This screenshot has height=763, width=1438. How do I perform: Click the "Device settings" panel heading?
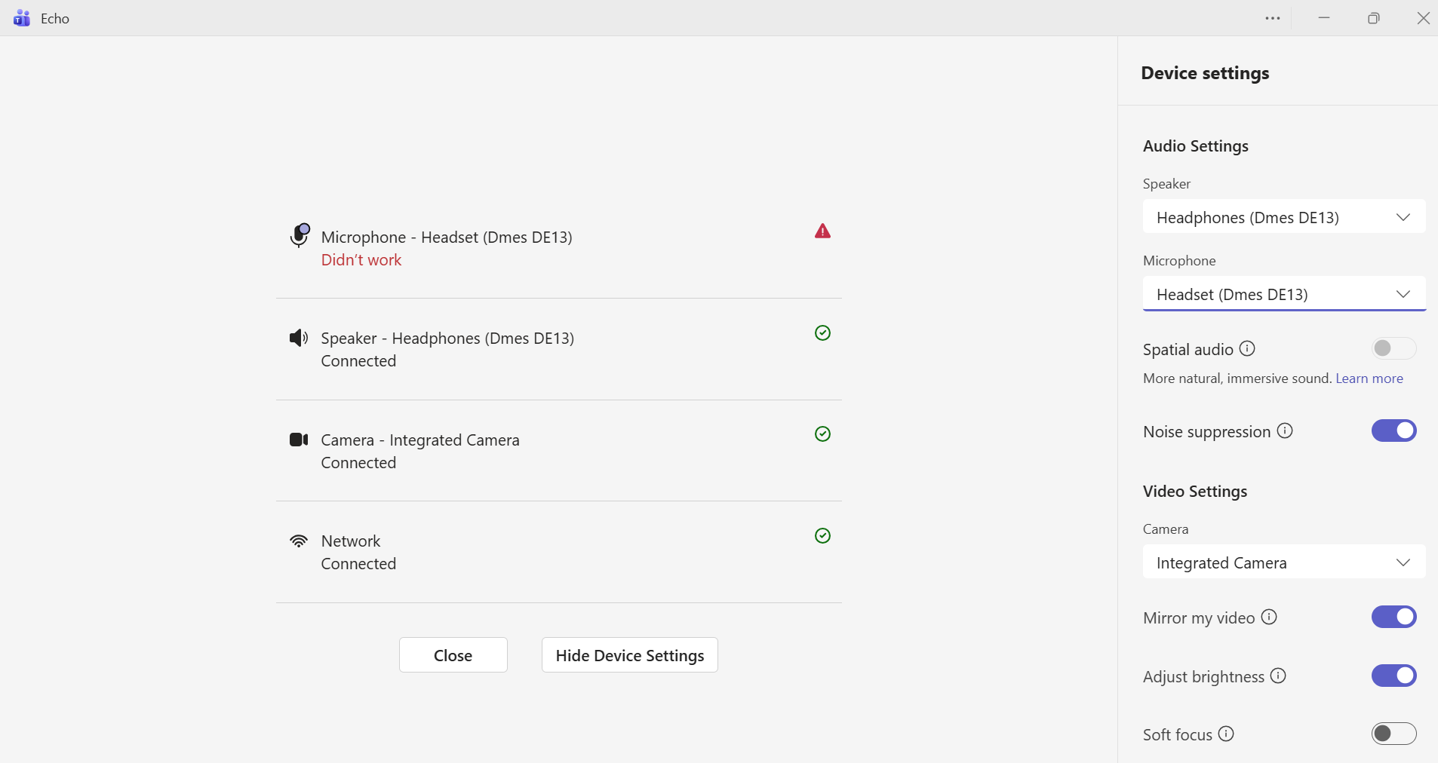[1205, 73]
